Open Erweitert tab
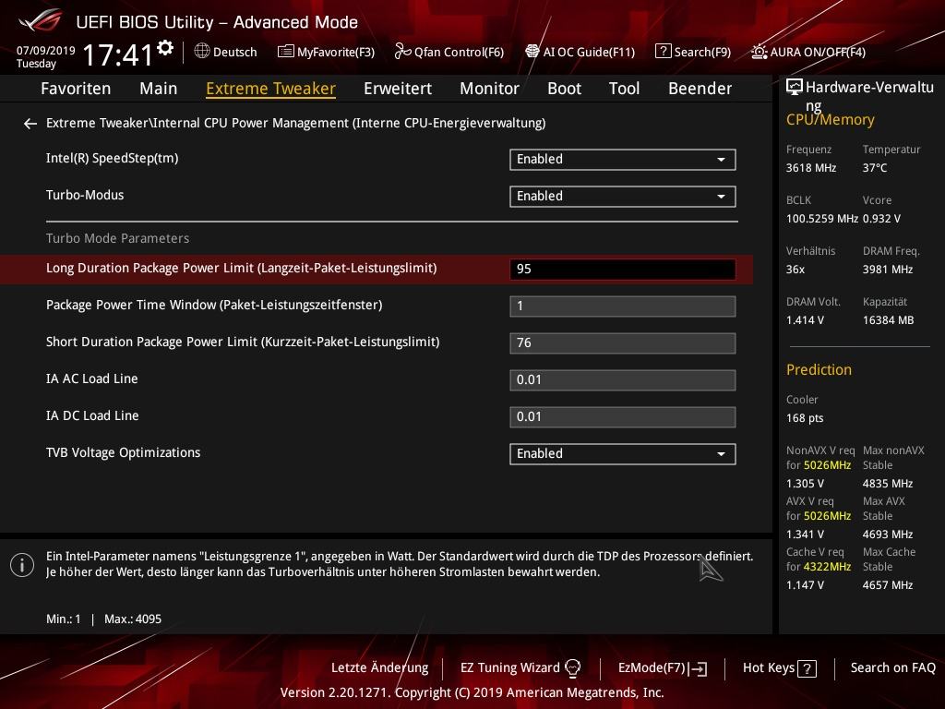This screenshot has height=709, width=945. tap(398, 89)
